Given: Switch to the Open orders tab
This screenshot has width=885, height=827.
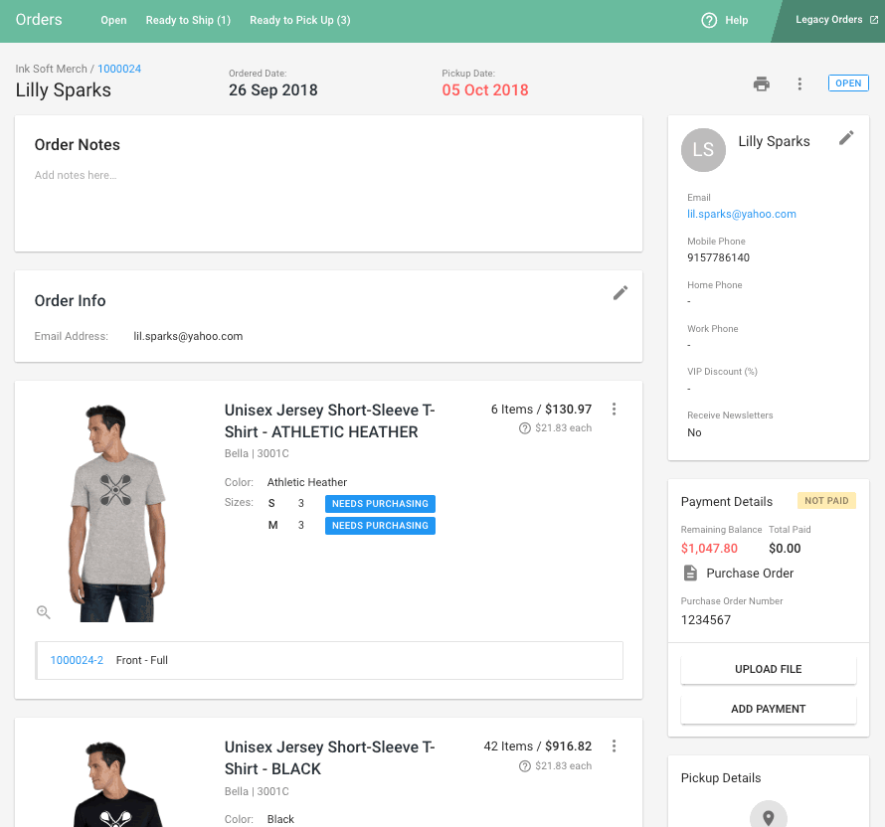Looking at the screenshot, I should point(113,20).
